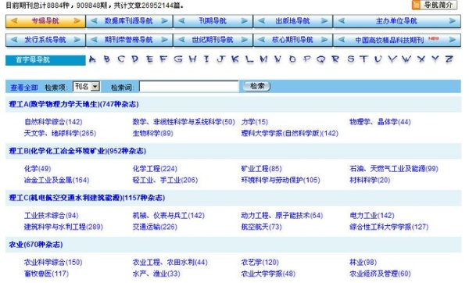Image resolution: width=469 pixels, height=283 pixels.
Task: Open the 世纪期刊导航 tab
Action: pyautogui.click(x=213, y=40)
